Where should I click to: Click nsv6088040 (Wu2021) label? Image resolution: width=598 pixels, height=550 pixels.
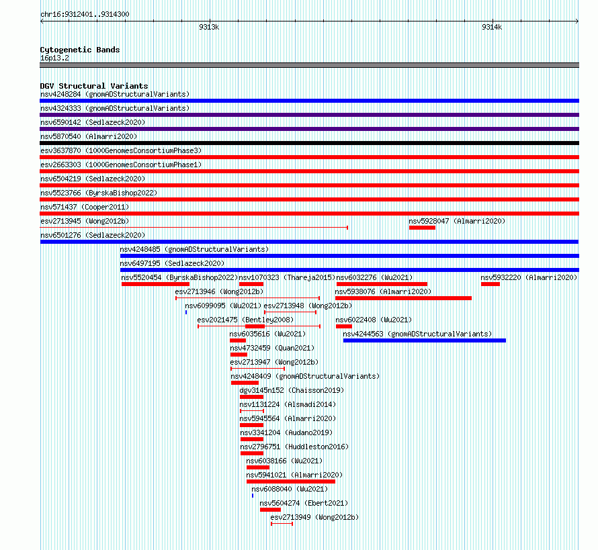pyautogui.click(x=290, y=489)
